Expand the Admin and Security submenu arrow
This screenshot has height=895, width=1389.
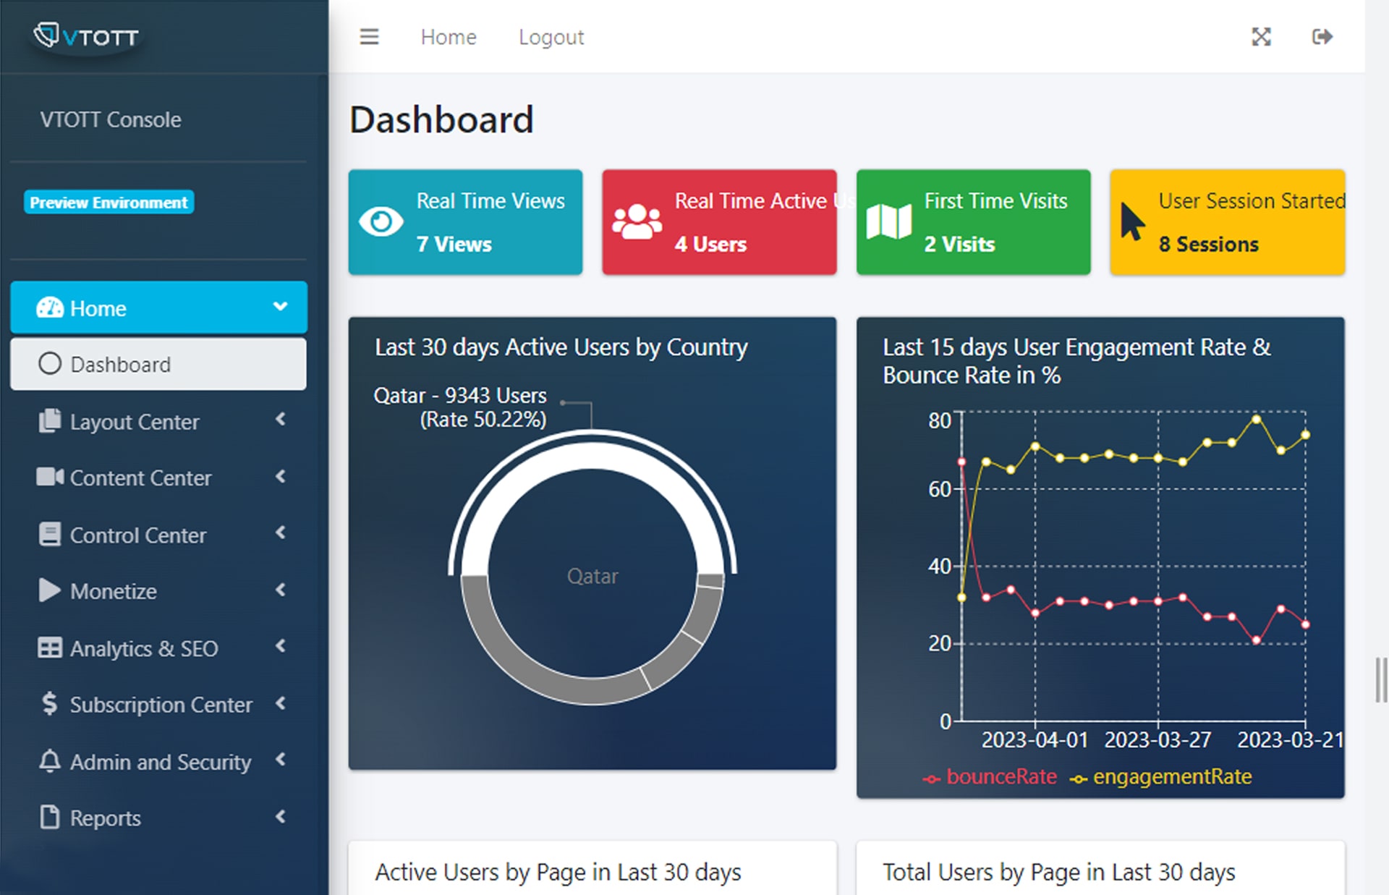pos(281,760)
